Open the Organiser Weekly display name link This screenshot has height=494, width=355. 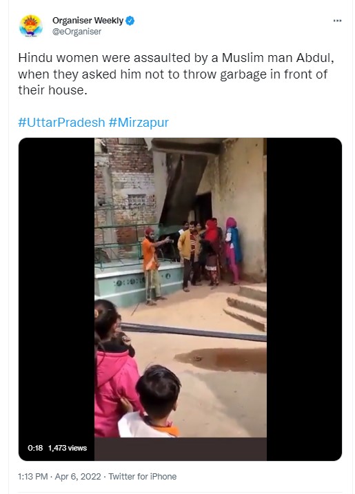tap(88, 21)
